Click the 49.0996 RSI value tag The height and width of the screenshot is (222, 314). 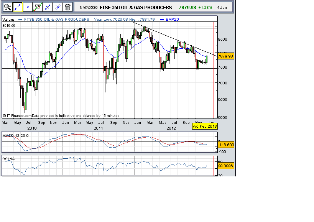point(225,166)
